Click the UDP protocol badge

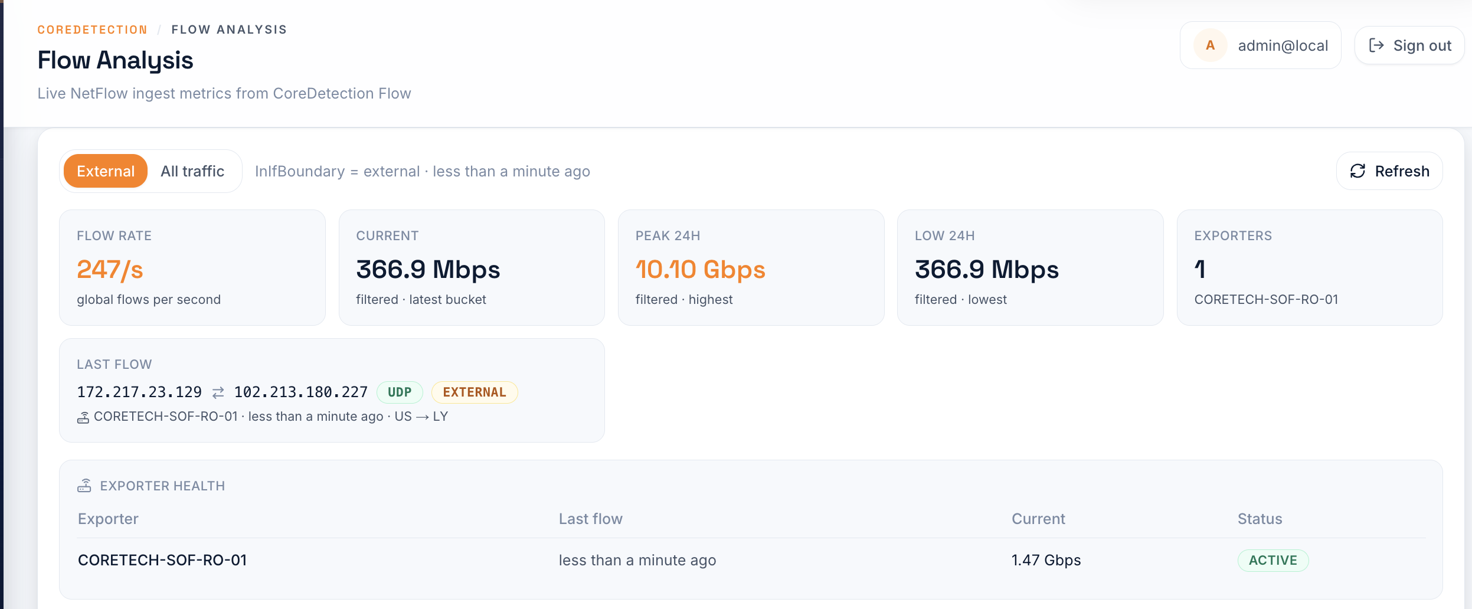[400, 392]
